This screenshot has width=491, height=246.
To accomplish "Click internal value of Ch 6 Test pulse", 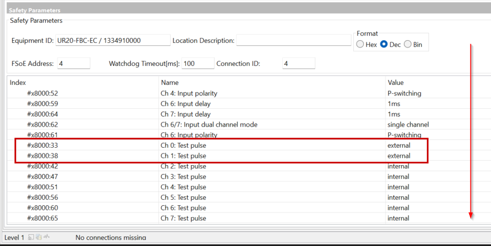I will [398, 208].
